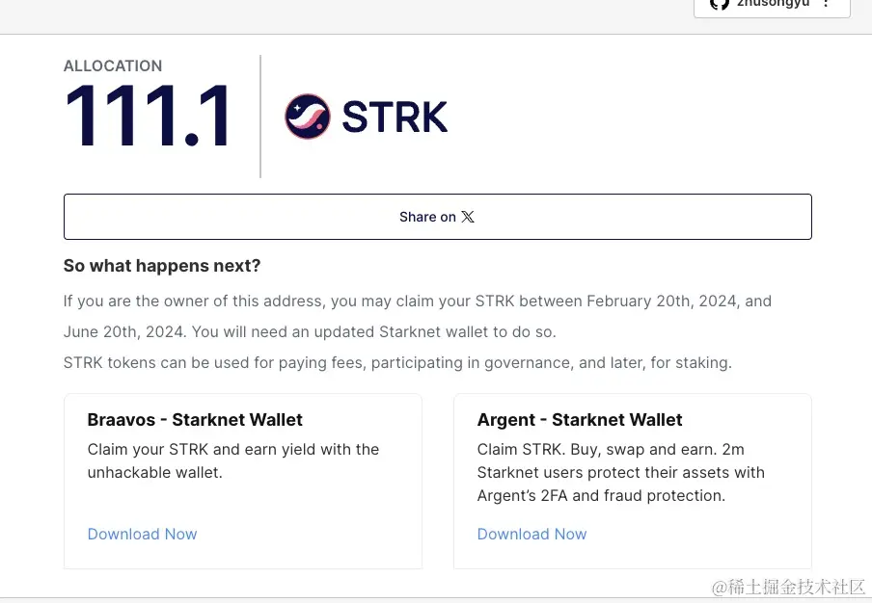The image size is (872, 603).
Task: Click the STRK token name text
Action: click(x=395, y=118)
